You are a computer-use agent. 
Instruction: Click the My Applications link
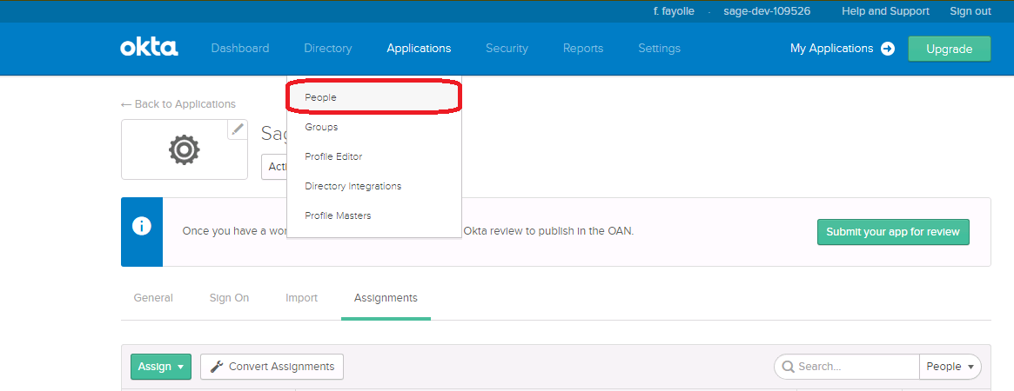pos(831,49)
